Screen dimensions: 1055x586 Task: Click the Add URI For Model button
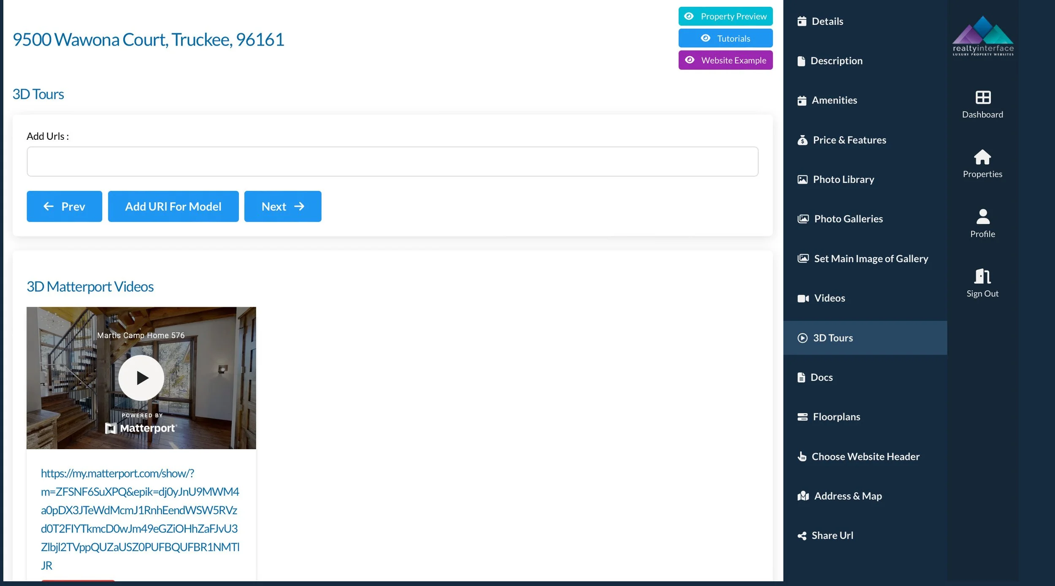(x=173, y=206)
